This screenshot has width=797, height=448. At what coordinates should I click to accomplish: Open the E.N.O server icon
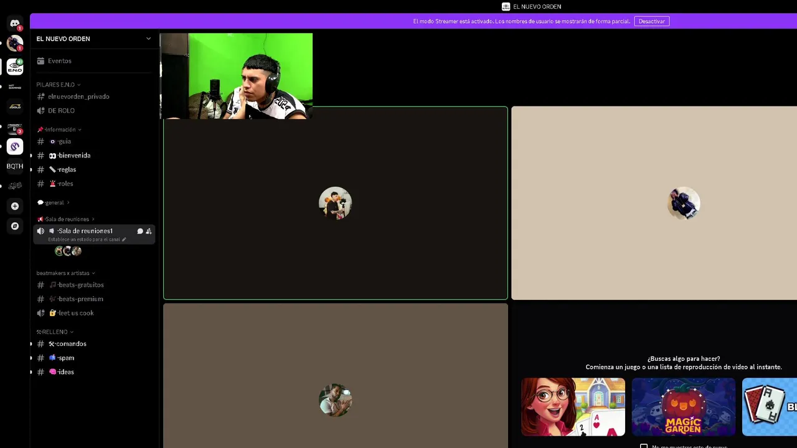15,66
